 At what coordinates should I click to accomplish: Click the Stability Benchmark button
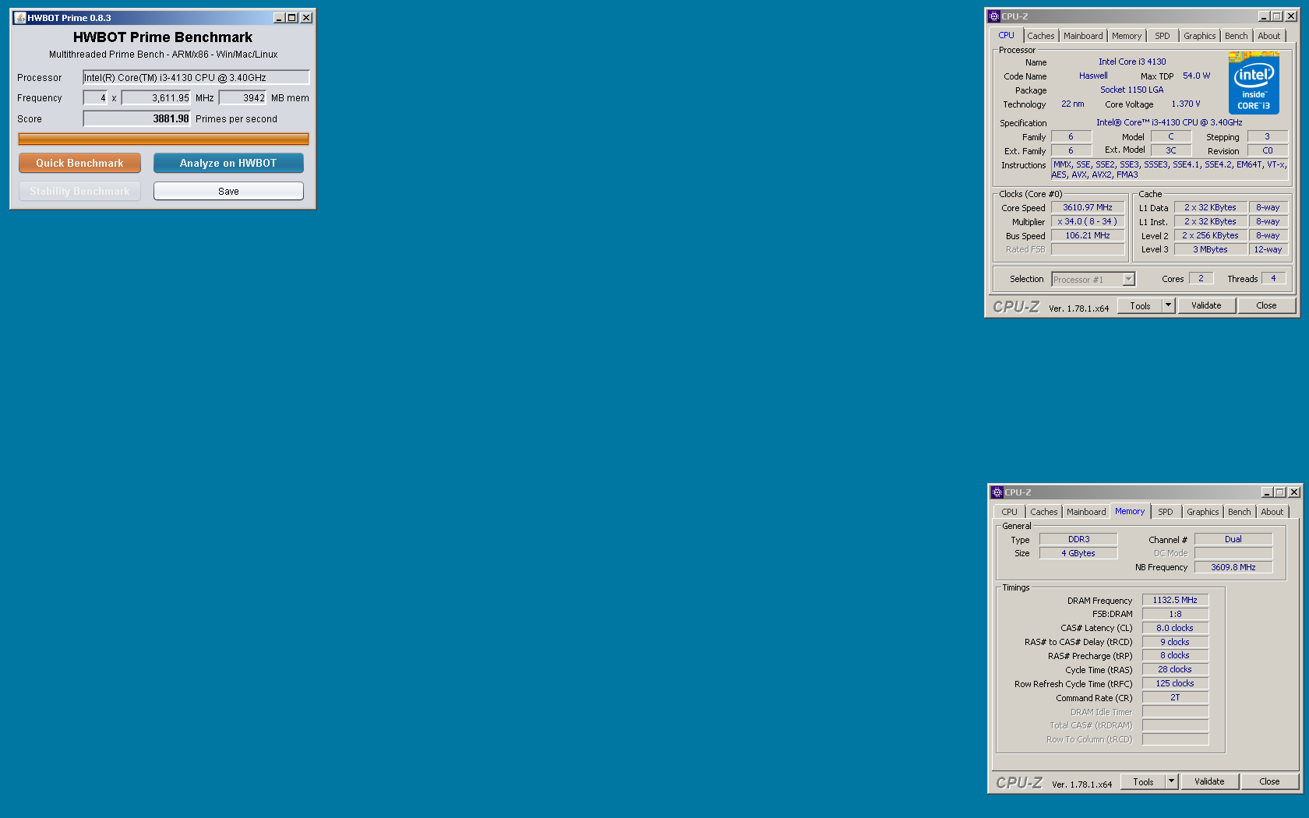pos(79,191)
